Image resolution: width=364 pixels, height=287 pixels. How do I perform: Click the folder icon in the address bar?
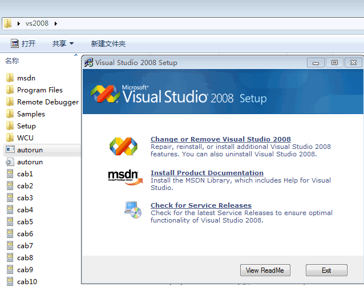7,23
